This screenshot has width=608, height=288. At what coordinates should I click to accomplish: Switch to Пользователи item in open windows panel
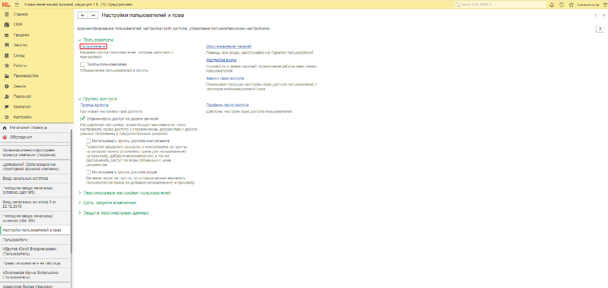tap(35, 240)
